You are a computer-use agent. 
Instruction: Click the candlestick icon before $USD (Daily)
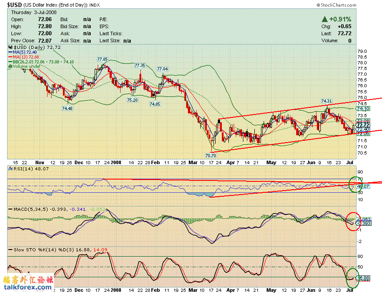point(10,47)
